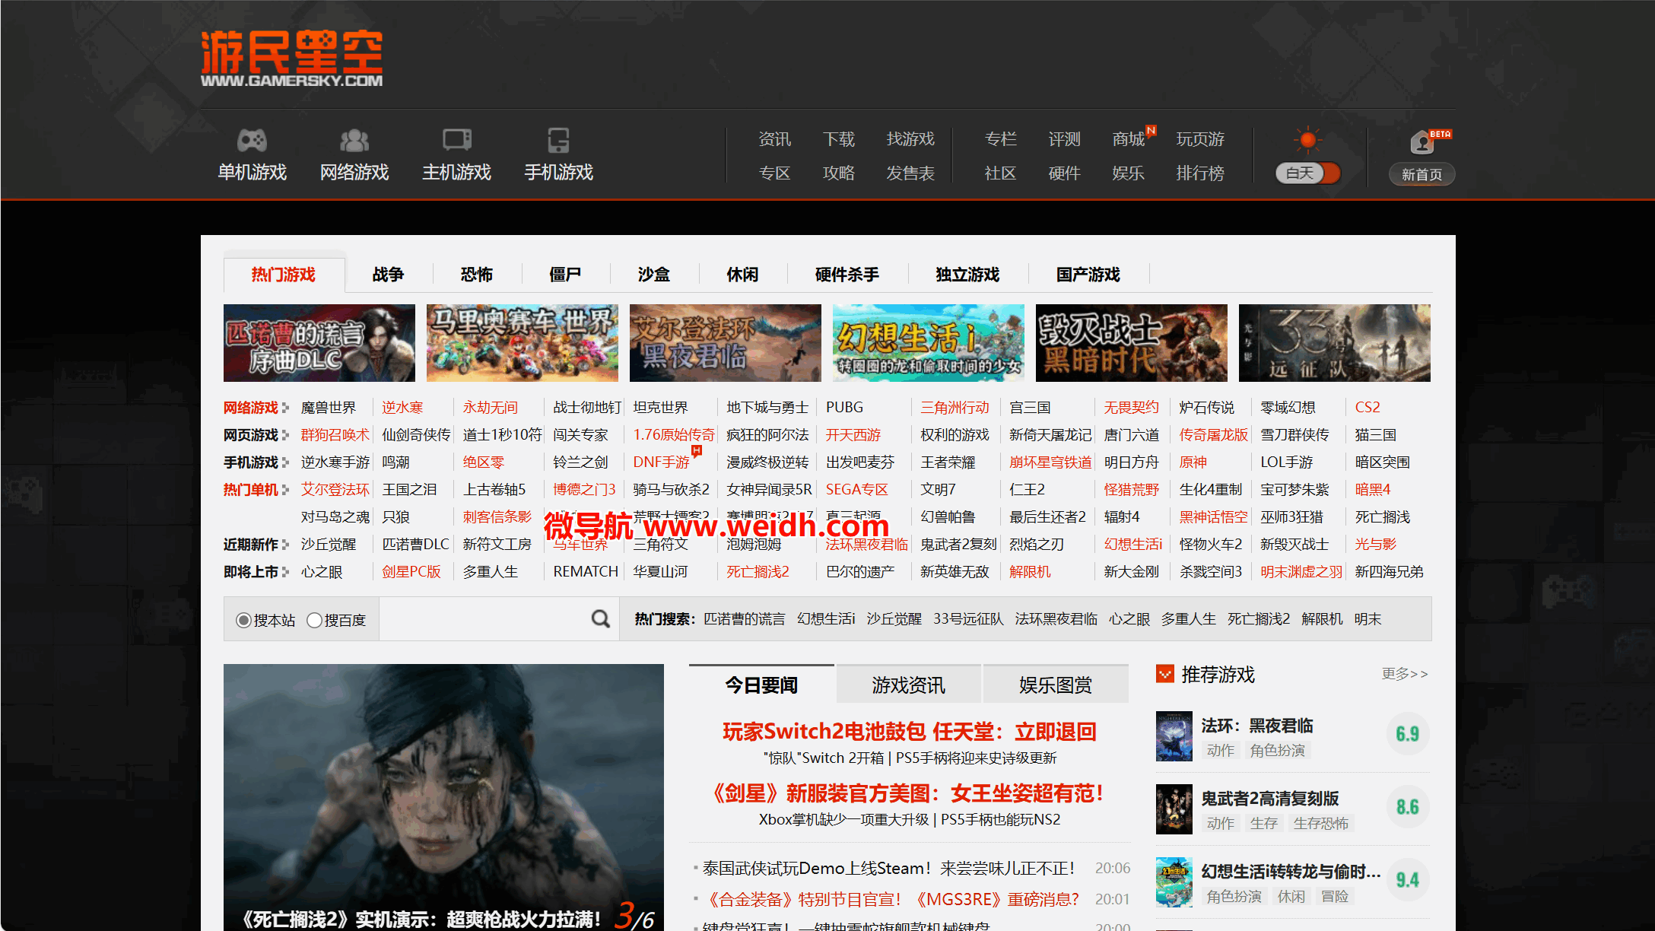Select the 搜百度 radio button

tap(314, 621)
